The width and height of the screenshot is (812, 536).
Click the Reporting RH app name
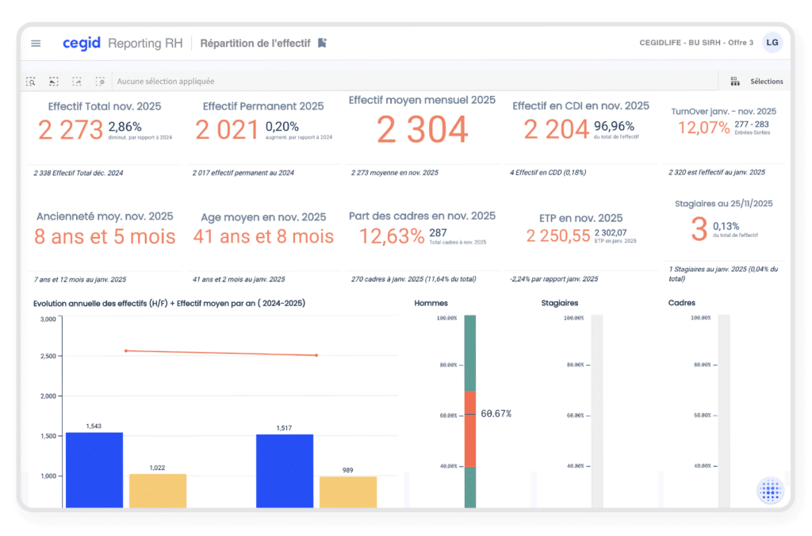[x=145, y=44]
